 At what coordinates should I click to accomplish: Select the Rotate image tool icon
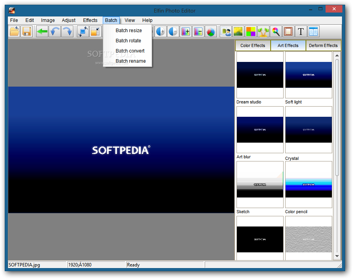coord(83,31)
